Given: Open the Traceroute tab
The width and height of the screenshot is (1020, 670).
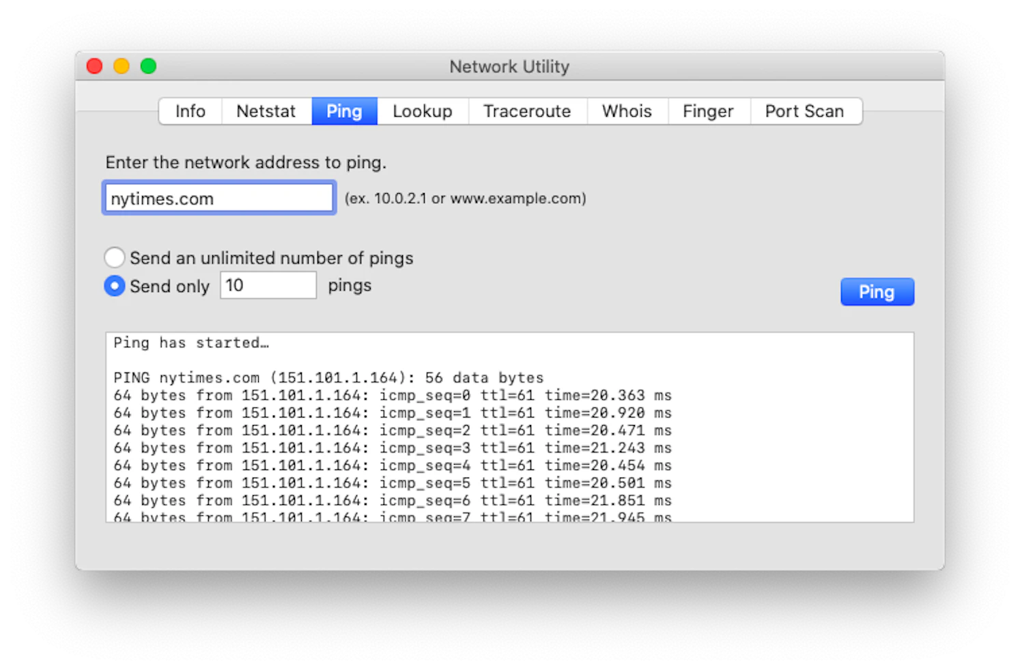Looking at the screenshot, I should pyautogui.click(x=527, y=111).
